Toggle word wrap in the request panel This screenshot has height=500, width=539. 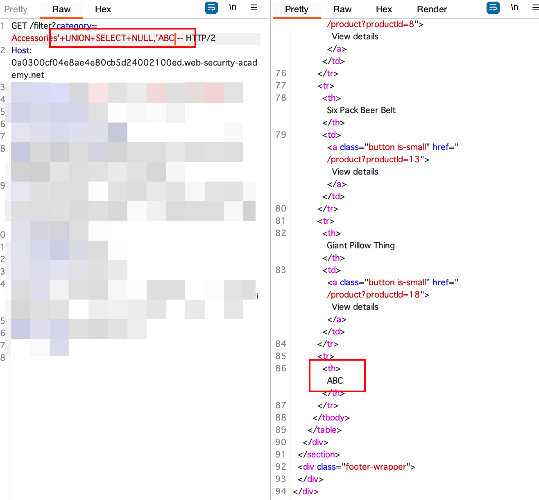[x=211, y=8]
